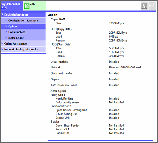
Task: Click the HDD (Scan Data) label
Action: pyautogui.click(x=61, y=44)
